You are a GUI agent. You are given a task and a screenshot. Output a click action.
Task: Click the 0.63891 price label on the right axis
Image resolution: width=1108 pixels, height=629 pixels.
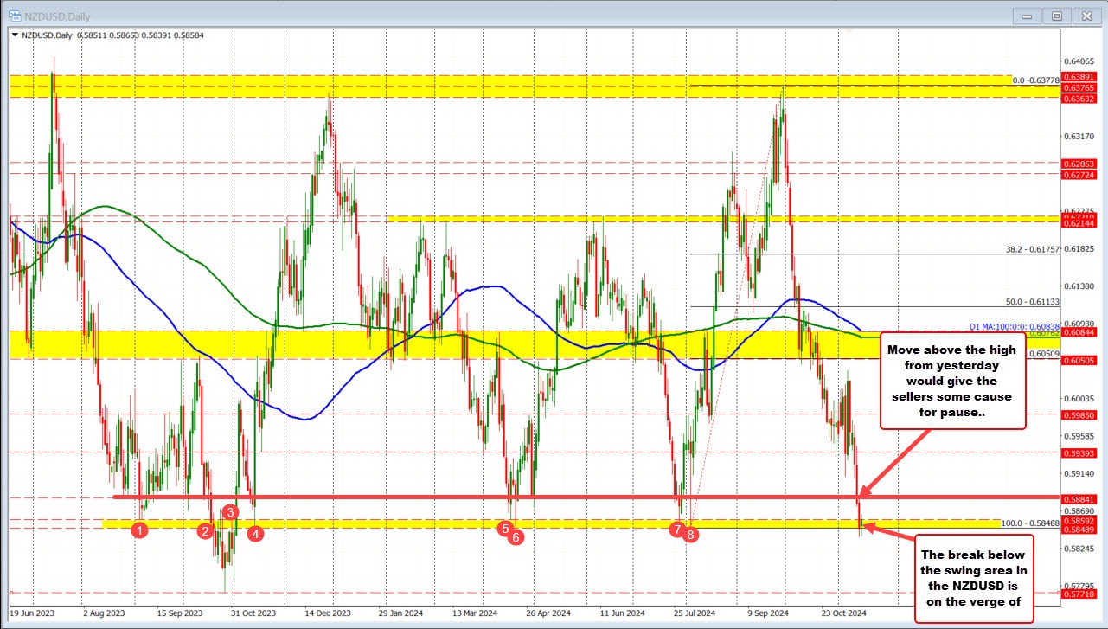pyautogui.click(x=1079, y=78)
